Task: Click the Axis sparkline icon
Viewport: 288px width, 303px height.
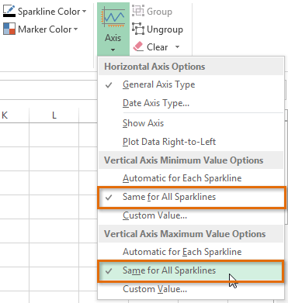Action: (x=113, y=17)
